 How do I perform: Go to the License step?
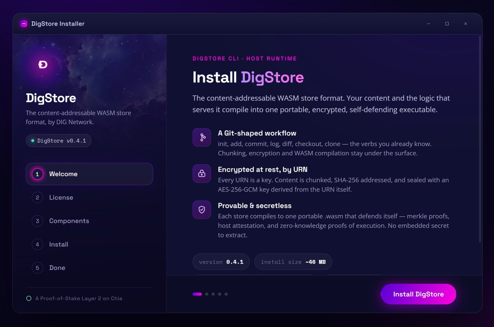pyautogui.click(x=89, y=197)
